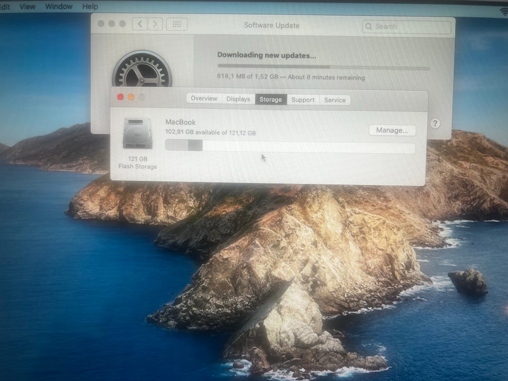Switch to the Service tab
Viewport: 508px width, 381px height.
tap(334, 100)
